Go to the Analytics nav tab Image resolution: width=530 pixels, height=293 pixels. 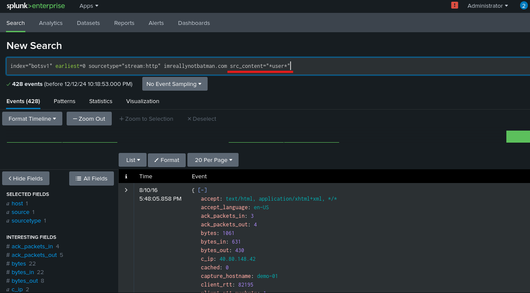tap(51, 23)
